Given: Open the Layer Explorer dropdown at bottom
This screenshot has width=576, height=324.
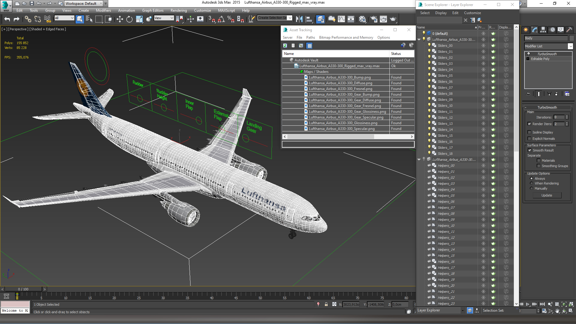Looking at the screenshot, I should coord(462,310).
